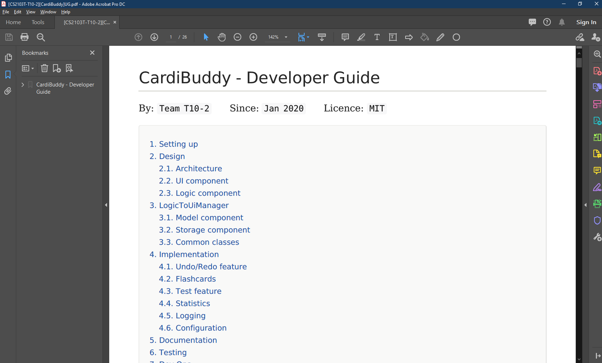The image size is (602, 363).
Task: Choose the Add text tool
Action: coord(377,37)
